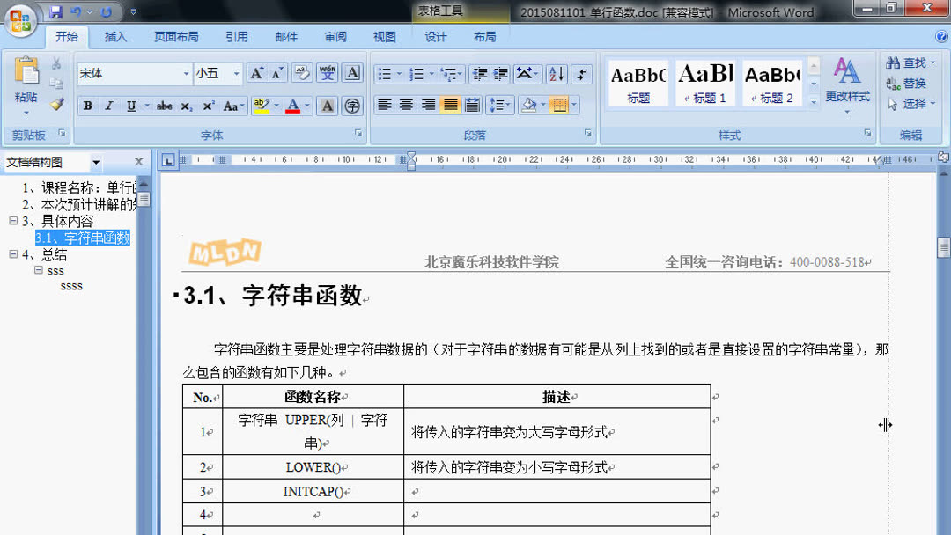Open the Phonetic Guide (拼音指南) icon
The image size is (951, 535).
pyautogui.click(x=328, y=74)
